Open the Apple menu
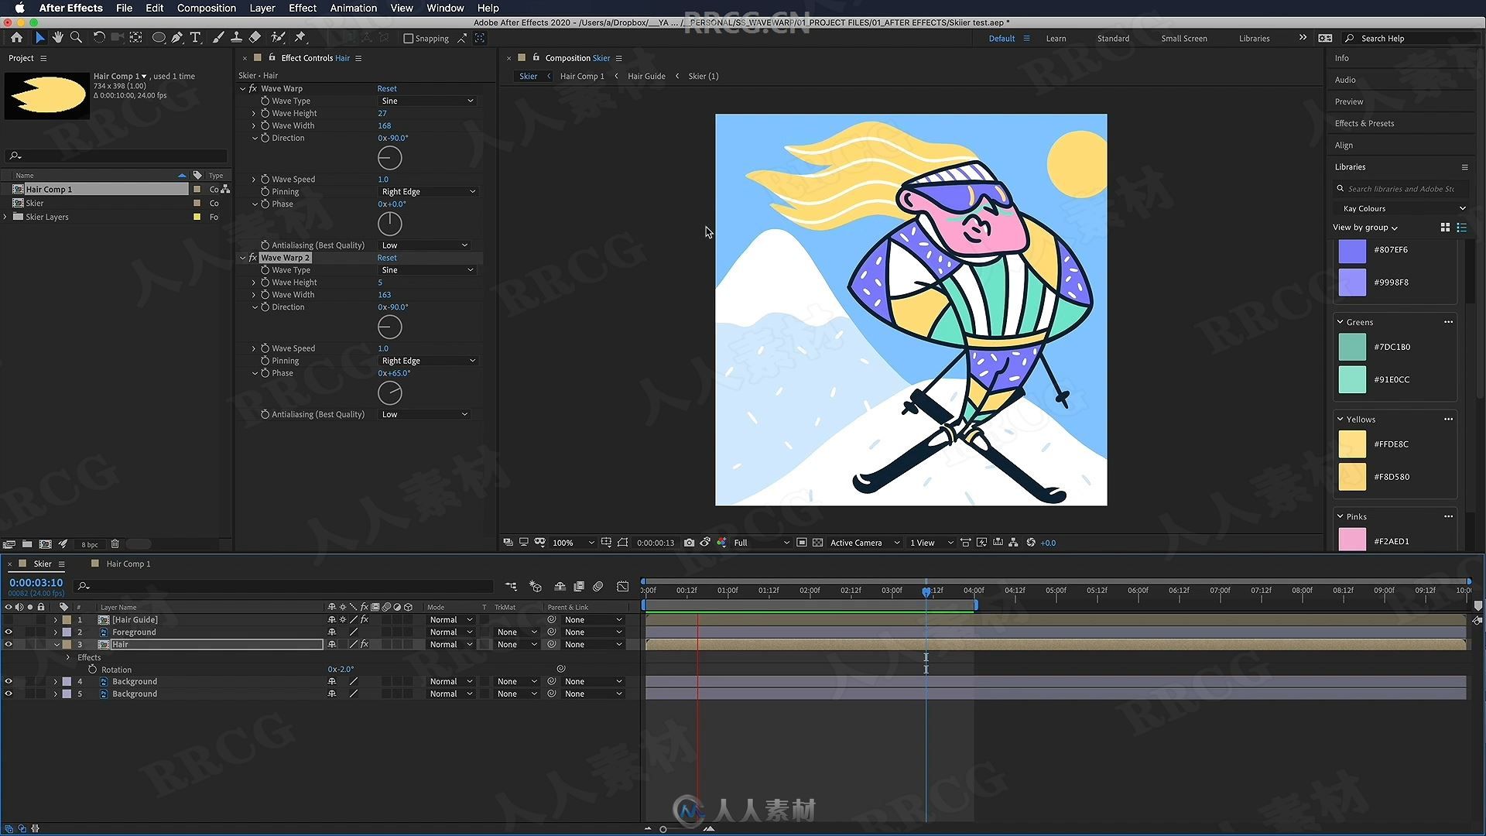 click(x=19, y=8)
